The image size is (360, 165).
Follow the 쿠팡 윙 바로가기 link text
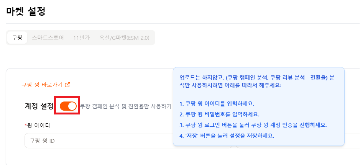click(42, 85)
